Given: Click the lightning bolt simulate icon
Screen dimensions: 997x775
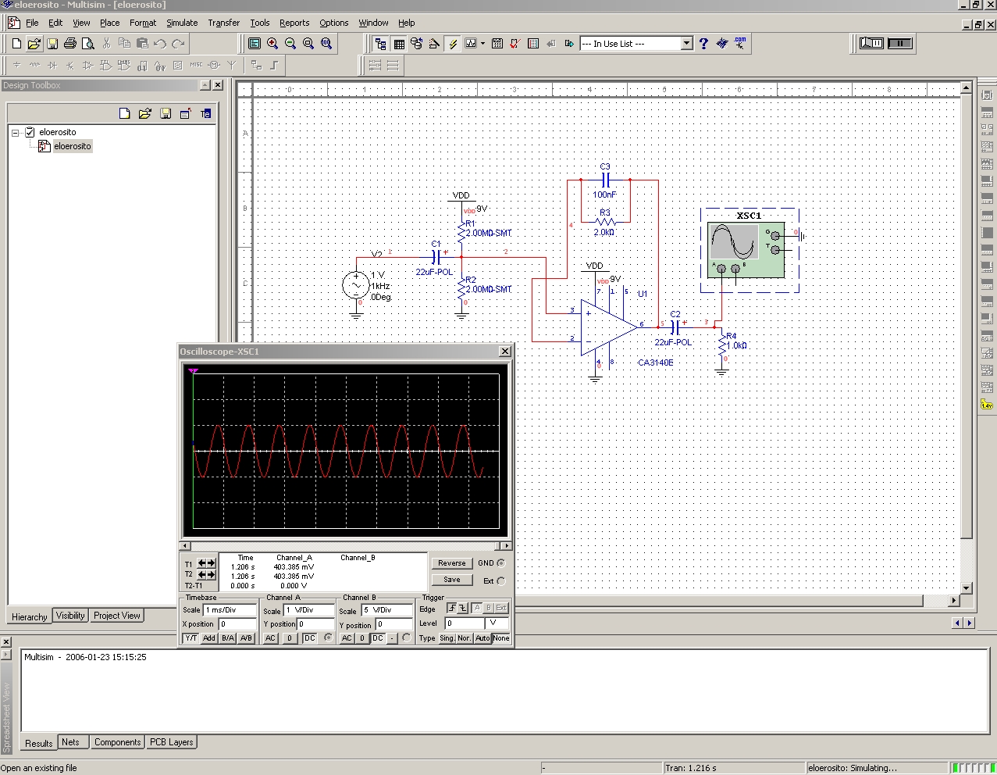Looking at the screenshot, I should (x=452, y=44).
